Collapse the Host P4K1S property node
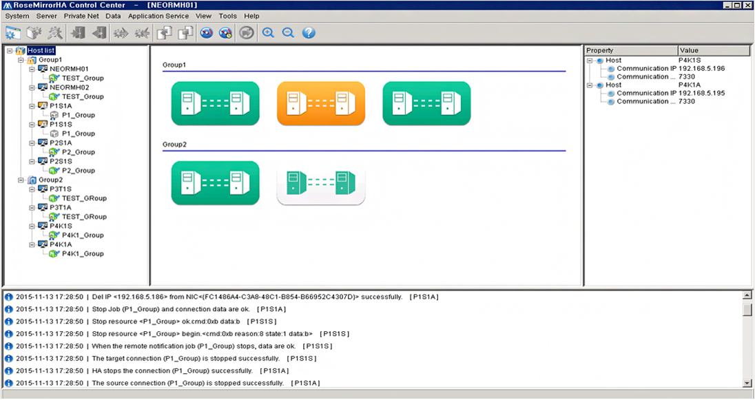 pyautogui.click(x=590, y=61)
